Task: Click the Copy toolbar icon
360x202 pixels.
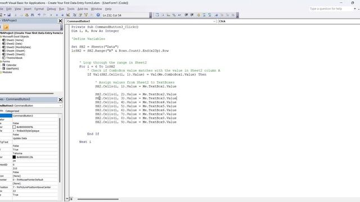Action: click(x=21, y=15)
